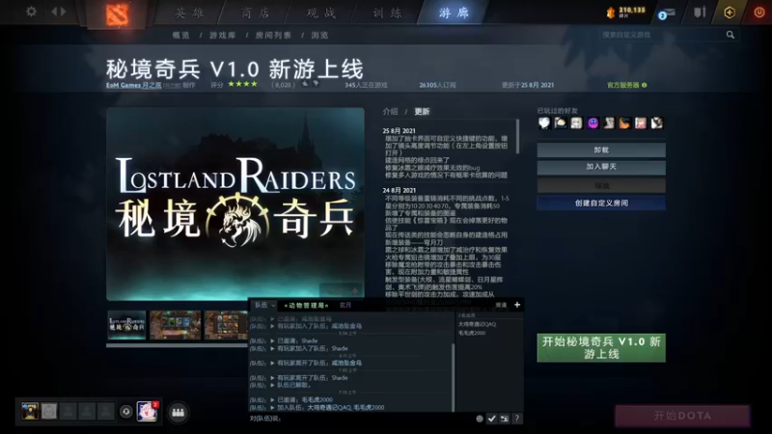Click the 加入聊天 join chat button
This screenshot has height=434, width=772.
pos(601,167)
